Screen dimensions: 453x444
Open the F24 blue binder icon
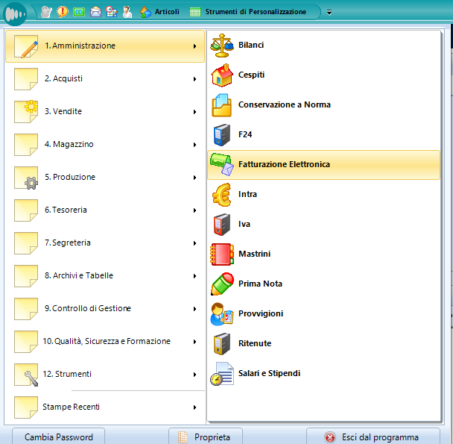coord(222,135)
